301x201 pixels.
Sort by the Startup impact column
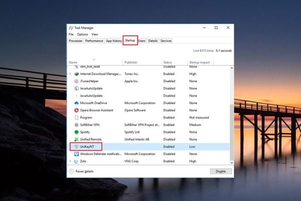pyautogui.click(x=200, y=62)
